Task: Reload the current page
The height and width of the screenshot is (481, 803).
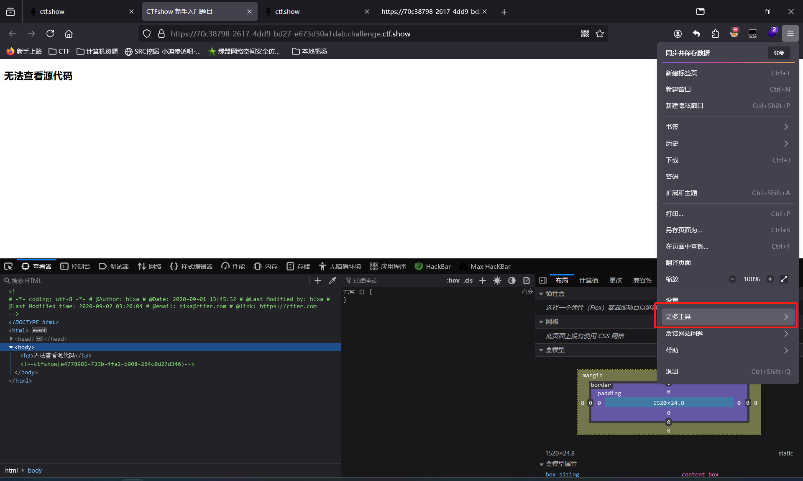Action: (x=50, y=33)
